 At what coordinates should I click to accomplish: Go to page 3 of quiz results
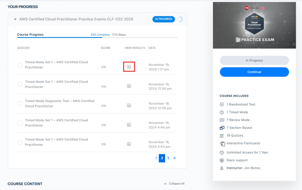[168, 158]
